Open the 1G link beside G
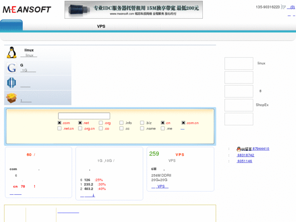Screen dimensions: 296x222 (28, 70)
